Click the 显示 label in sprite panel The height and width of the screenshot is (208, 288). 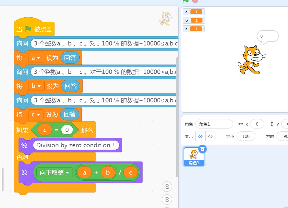pyautogui.click(x=189, y=136)
